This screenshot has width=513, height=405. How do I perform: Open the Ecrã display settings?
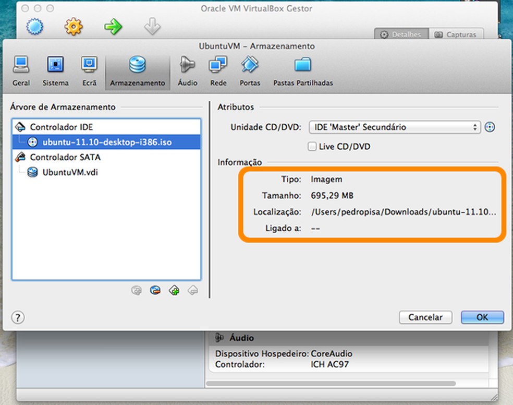[89, 71]
